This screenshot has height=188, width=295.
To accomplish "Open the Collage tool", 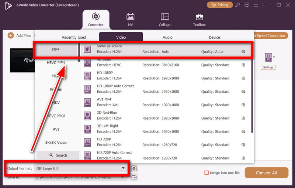I will pos(165,19).
